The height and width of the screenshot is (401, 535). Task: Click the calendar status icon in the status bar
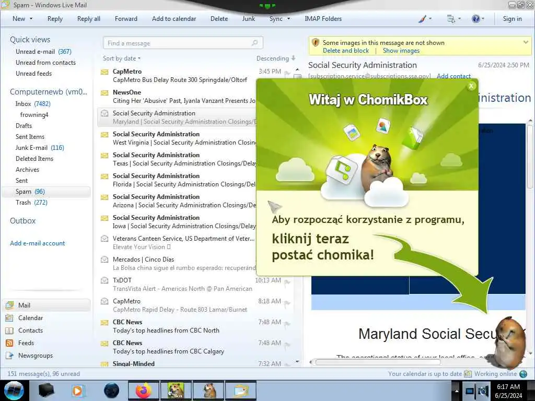click(468, 374)
